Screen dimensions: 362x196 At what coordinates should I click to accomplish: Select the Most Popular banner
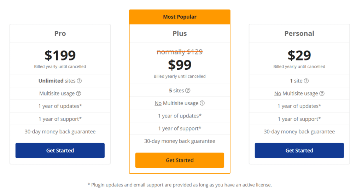[180, 17]
